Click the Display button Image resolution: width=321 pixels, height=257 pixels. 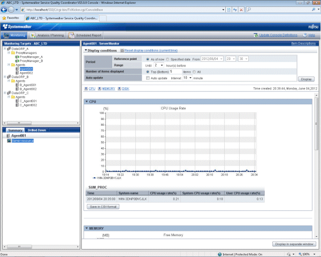point(306,79)
